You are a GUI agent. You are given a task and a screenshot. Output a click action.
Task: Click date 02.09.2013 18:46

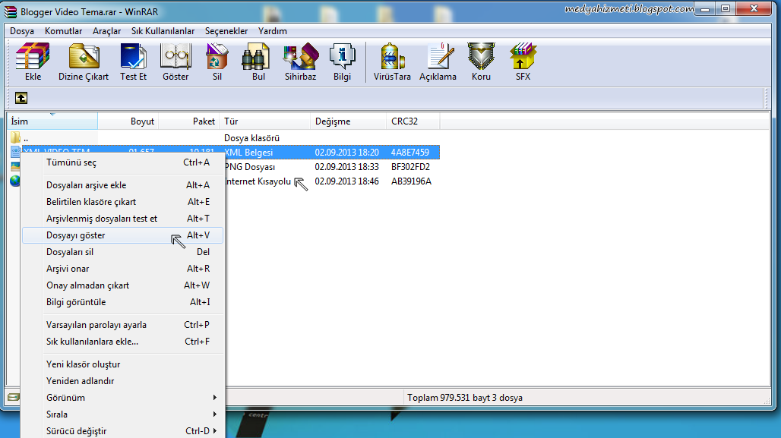[346, 181]
